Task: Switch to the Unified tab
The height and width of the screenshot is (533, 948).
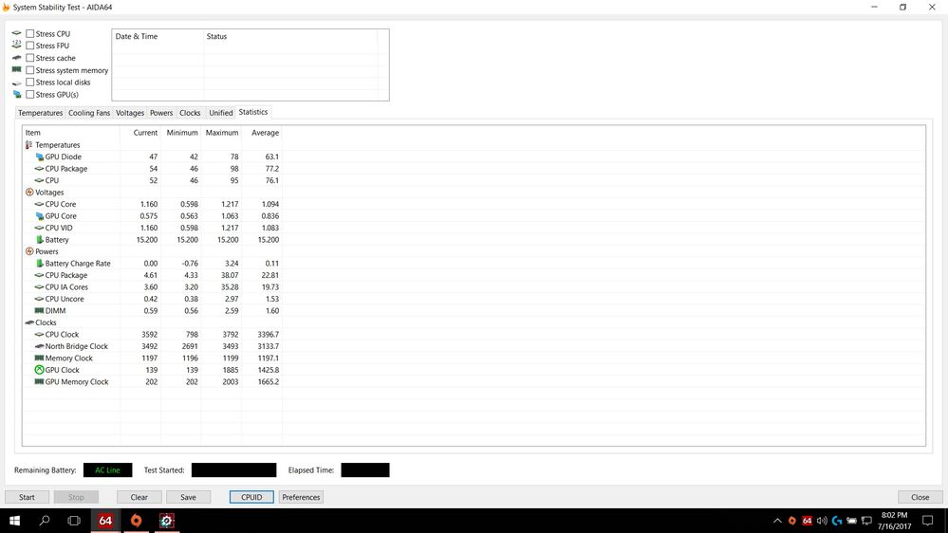Action: tap(221, 113)
